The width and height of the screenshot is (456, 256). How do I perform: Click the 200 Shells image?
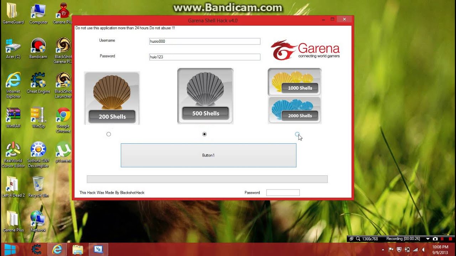(x=112, y=98)
